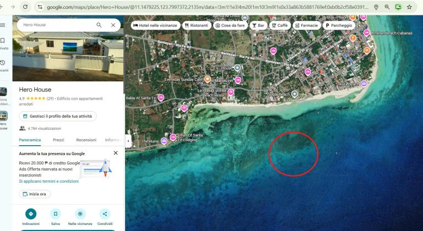Click the search magnifier in Hero House box

pyautogui.click(x=99, y=25)
